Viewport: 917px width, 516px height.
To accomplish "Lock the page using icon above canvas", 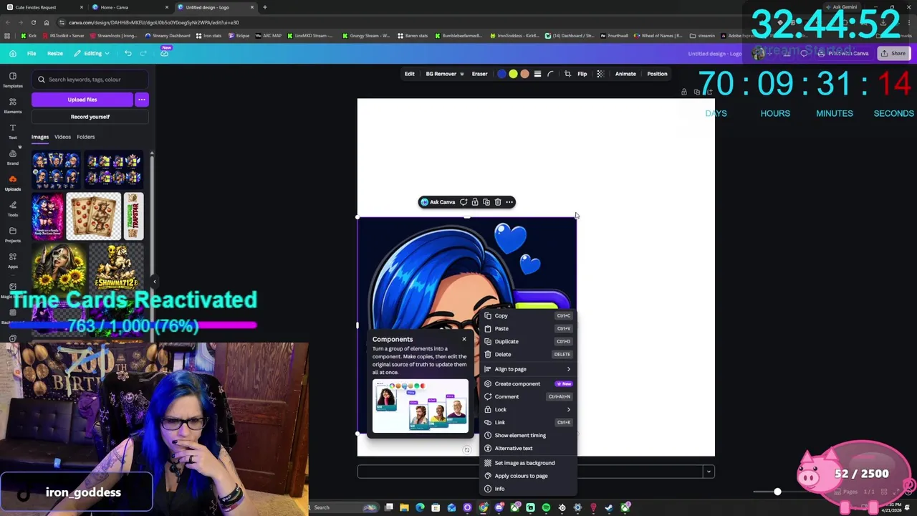I will [684, 92].
